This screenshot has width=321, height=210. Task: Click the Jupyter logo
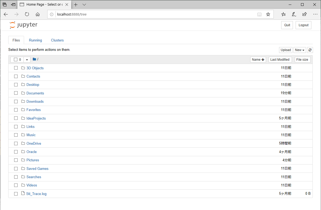24,25
